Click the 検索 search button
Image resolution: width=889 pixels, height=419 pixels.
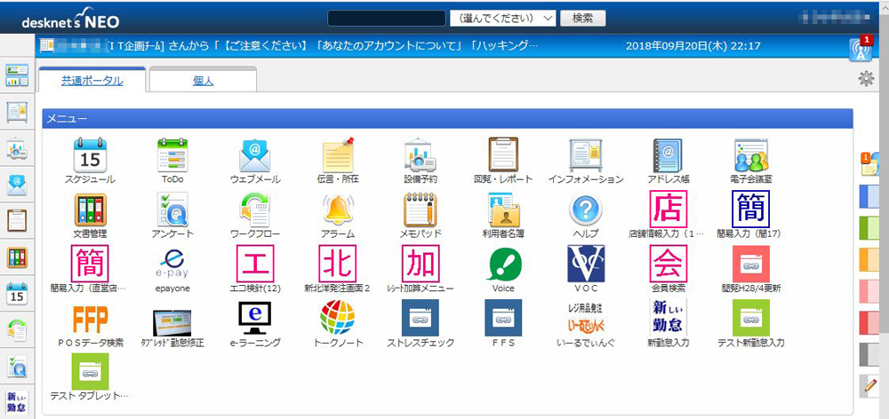(x=583, y=18)
